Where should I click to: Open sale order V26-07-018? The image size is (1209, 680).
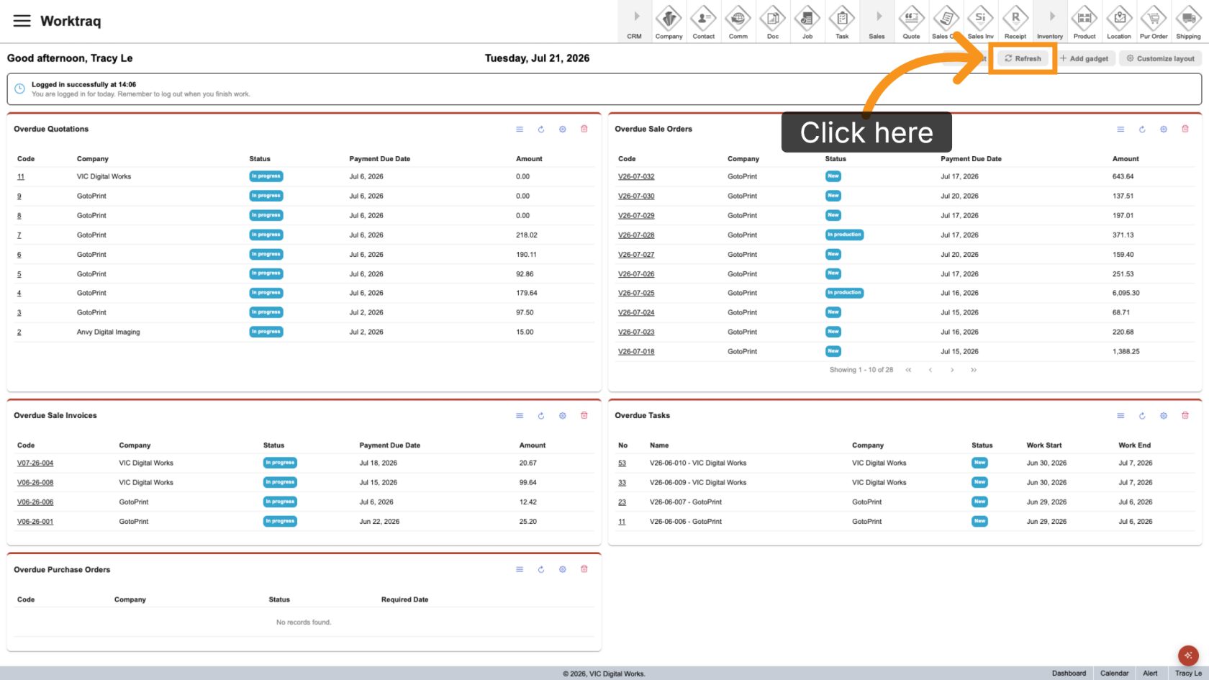pyautogui.click(x=636, y=352)
